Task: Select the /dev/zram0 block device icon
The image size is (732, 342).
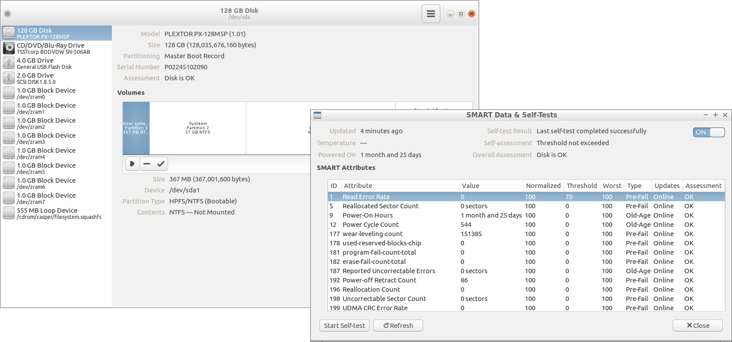Action: click(x=9, y=93)
